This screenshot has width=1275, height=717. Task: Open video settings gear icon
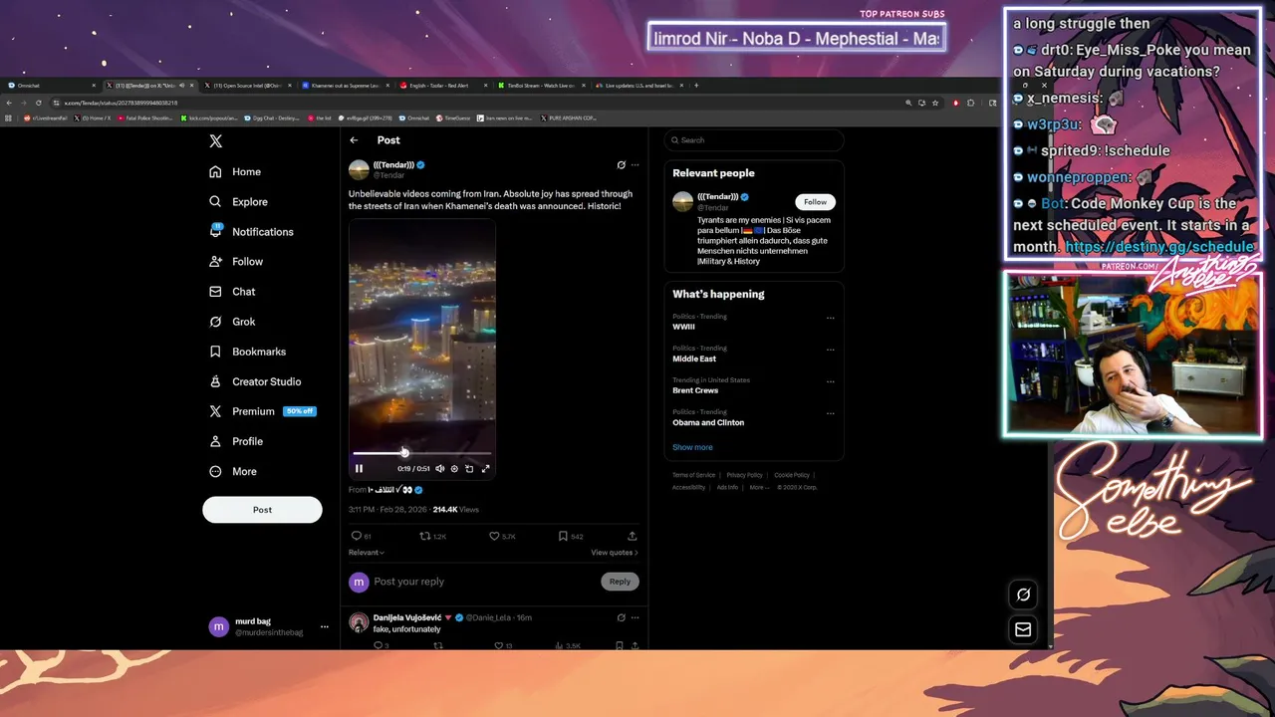(454, 468)
